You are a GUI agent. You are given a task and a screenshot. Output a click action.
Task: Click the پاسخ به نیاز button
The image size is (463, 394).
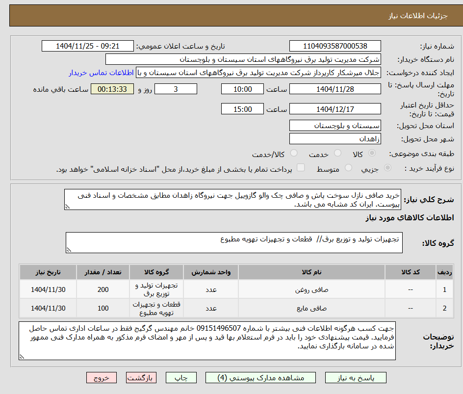pyautogui.click(x=356, y=378)
